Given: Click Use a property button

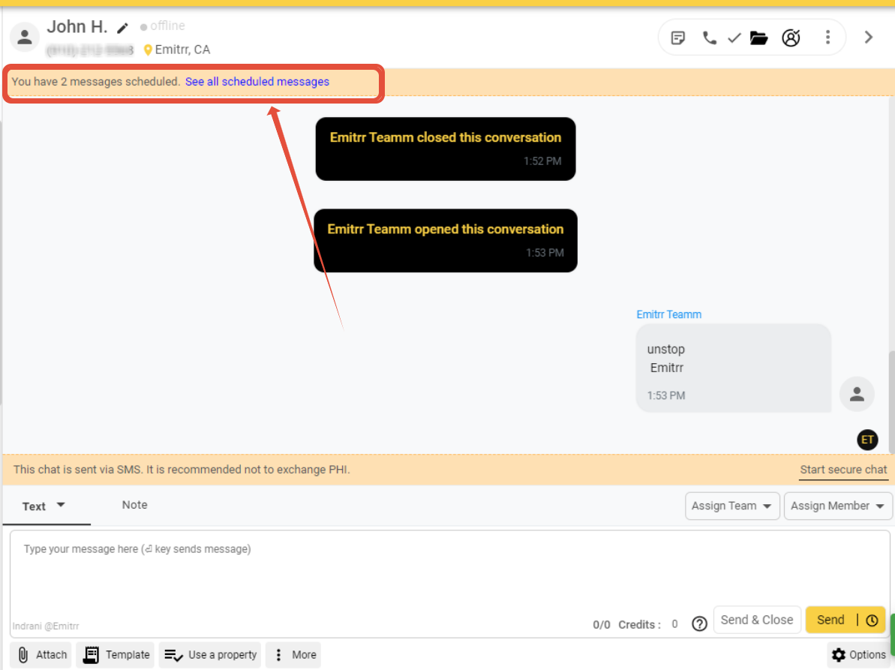Looking at the screenshot, I should 210,654.
